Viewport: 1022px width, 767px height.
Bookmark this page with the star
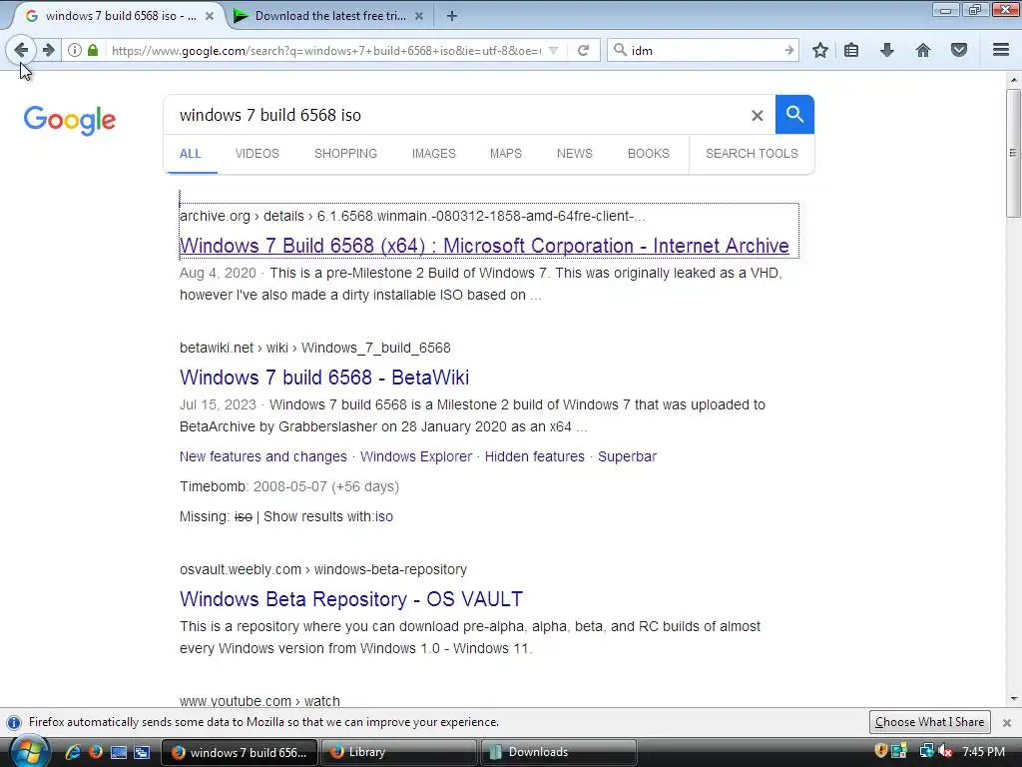[820, 50]
